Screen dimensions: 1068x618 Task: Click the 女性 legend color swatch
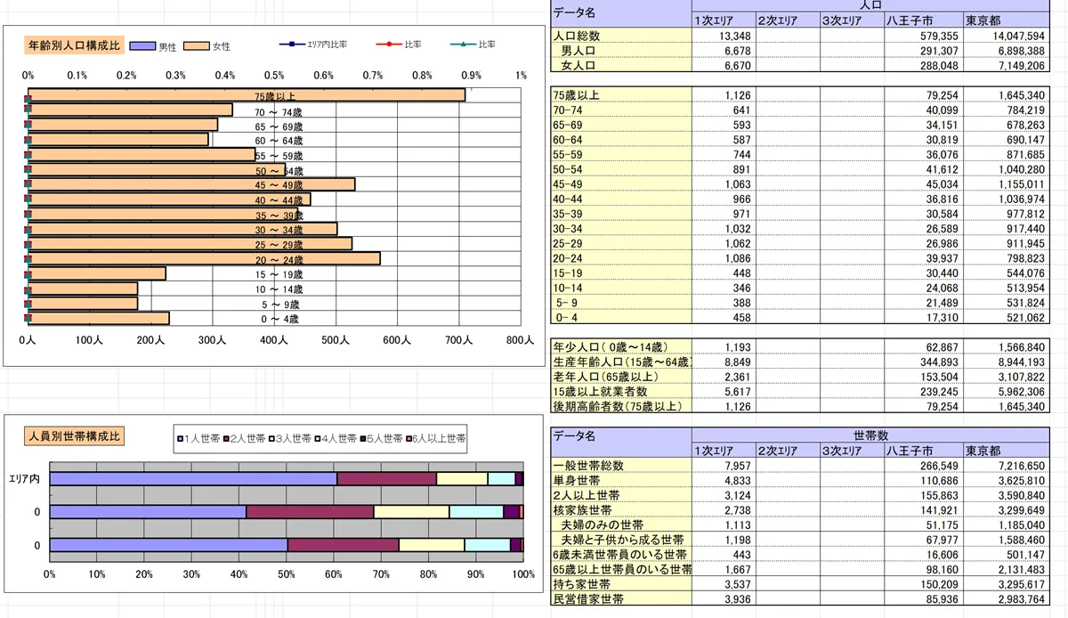pyautogui.click(x=198, y=45)
